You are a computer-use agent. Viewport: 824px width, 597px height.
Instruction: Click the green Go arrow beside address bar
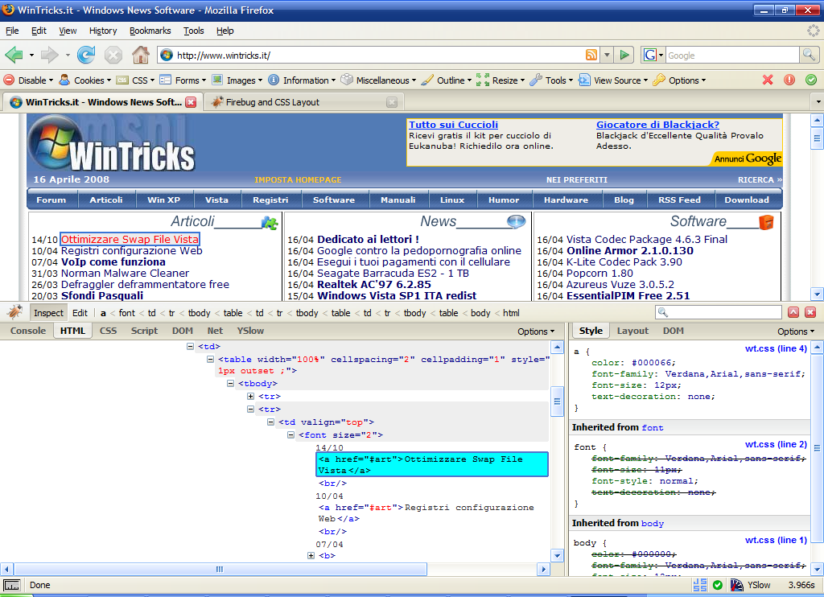point(624,55)
